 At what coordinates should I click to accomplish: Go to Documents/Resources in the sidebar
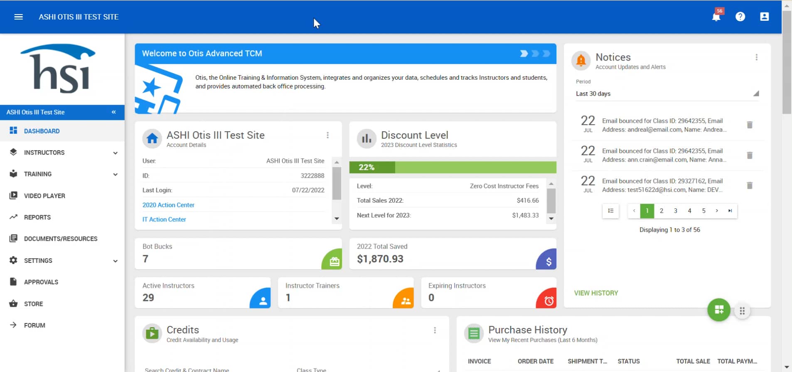(x=60, y=239)
